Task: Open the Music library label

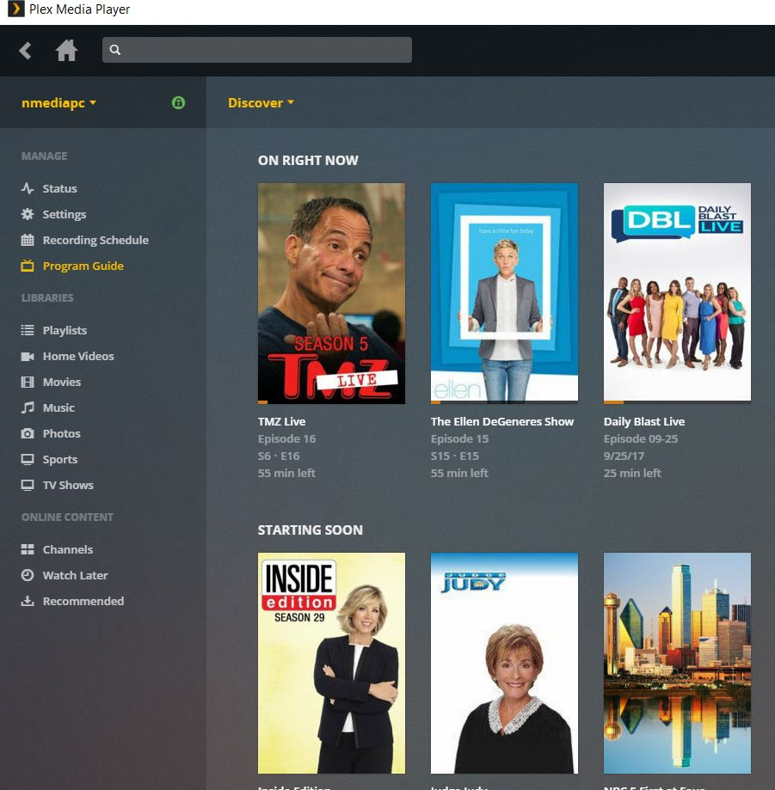Action: [59, 407]
